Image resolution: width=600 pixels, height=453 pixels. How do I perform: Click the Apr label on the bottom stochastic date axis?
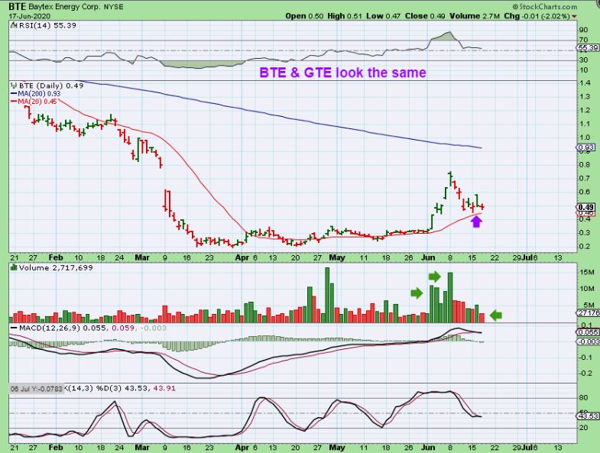coord(242,447)
